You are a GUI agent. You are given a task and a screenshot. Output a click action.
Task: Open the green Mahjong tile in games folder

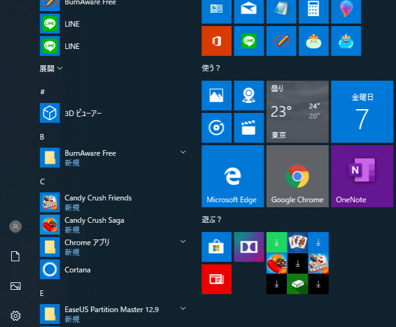298,284
